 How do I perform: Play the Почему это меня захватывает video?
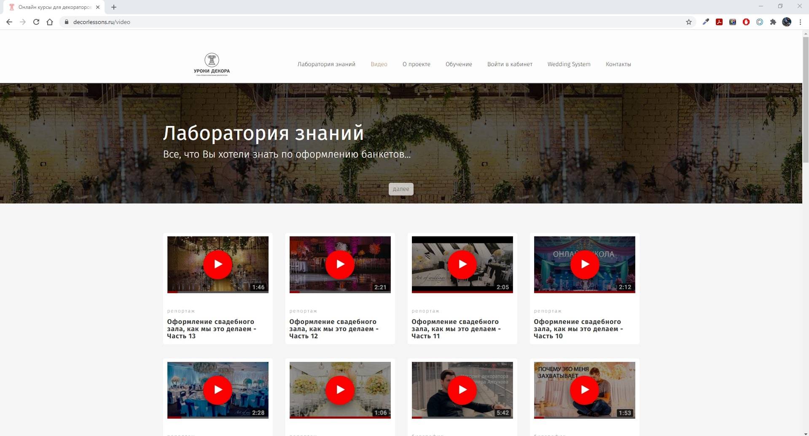tap(585, 390)
